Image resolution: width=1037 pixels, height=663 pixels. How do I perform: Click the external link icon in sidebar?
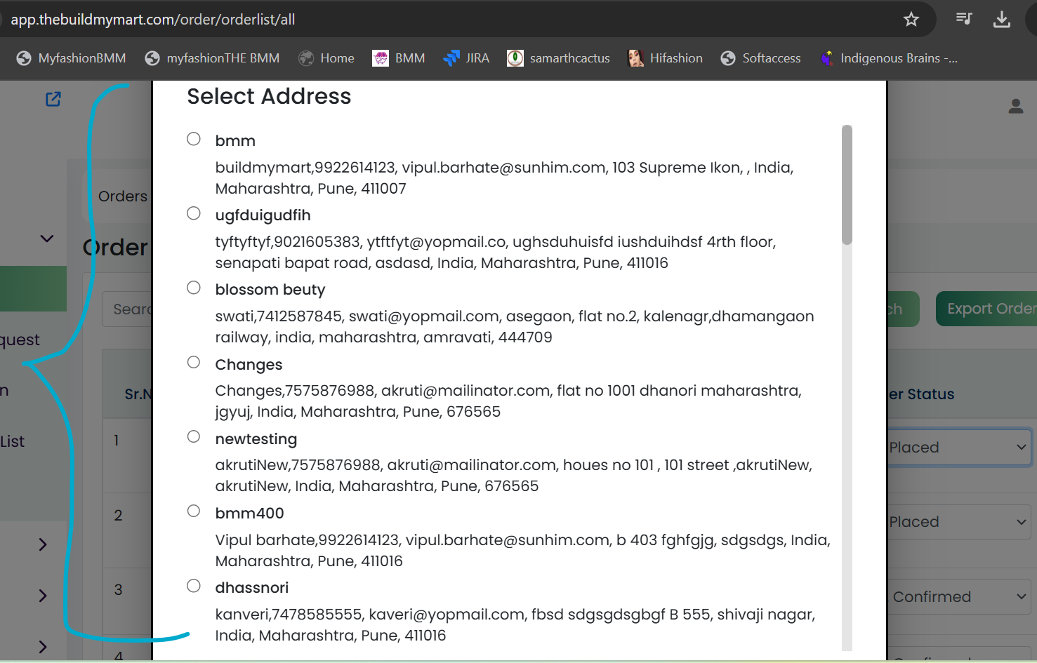pyautogui.click(x=53, y=99)
